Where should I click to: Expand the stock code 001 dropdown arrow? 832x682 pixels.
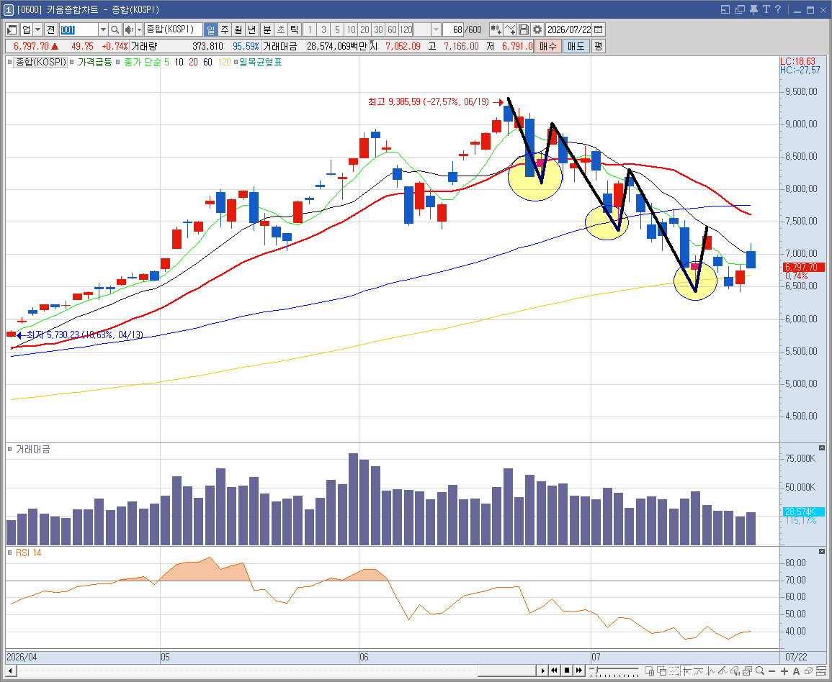pos(103,29)
